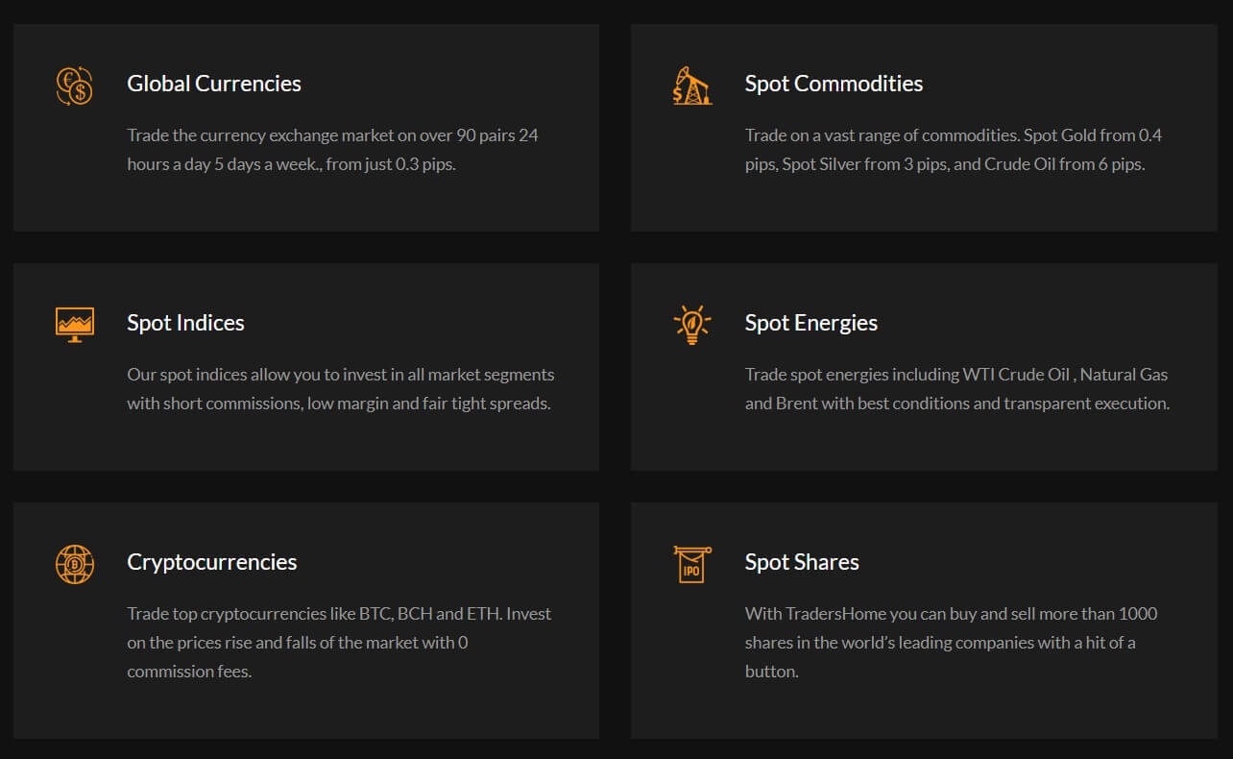Click the Spot Energies title
Viewport: 1233px width, 759px height.
click(811, 323)
